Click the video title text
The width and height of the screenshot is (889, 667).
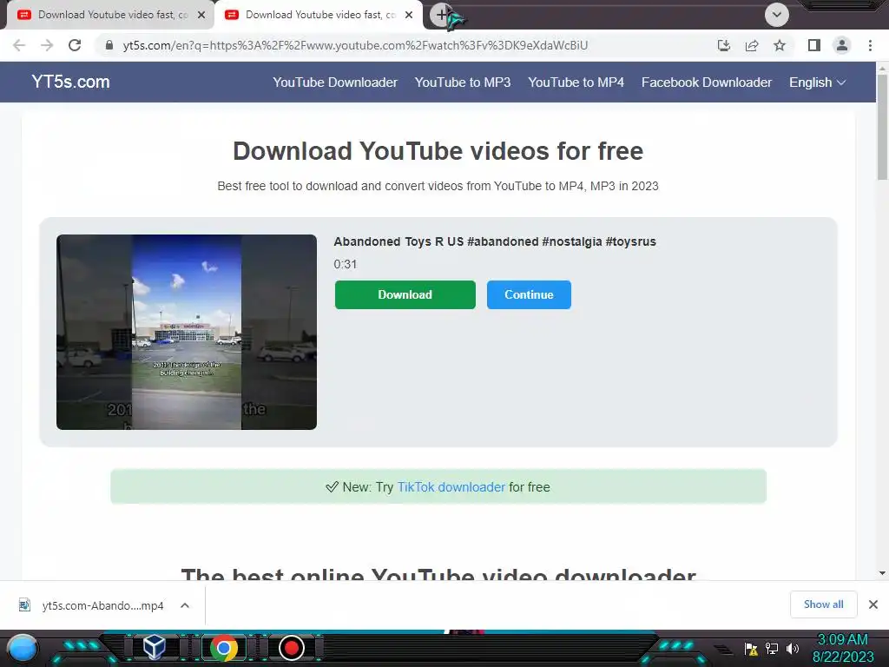point(494,241)
